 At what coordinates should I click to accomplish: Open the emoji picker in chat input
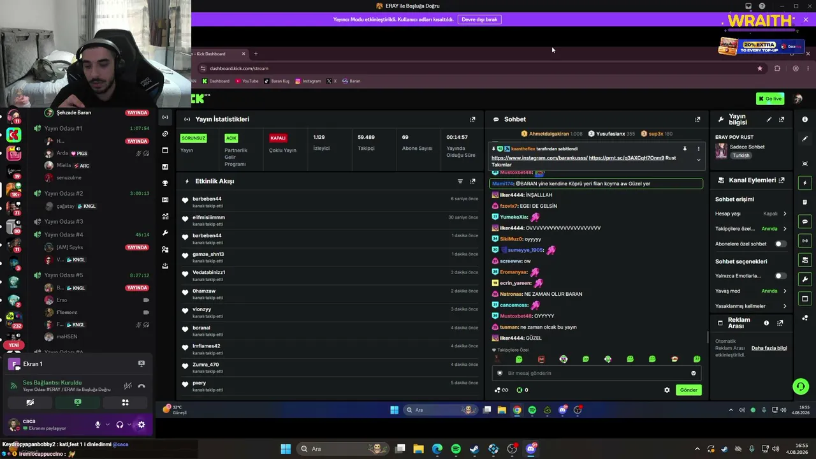tap(694, 373)
